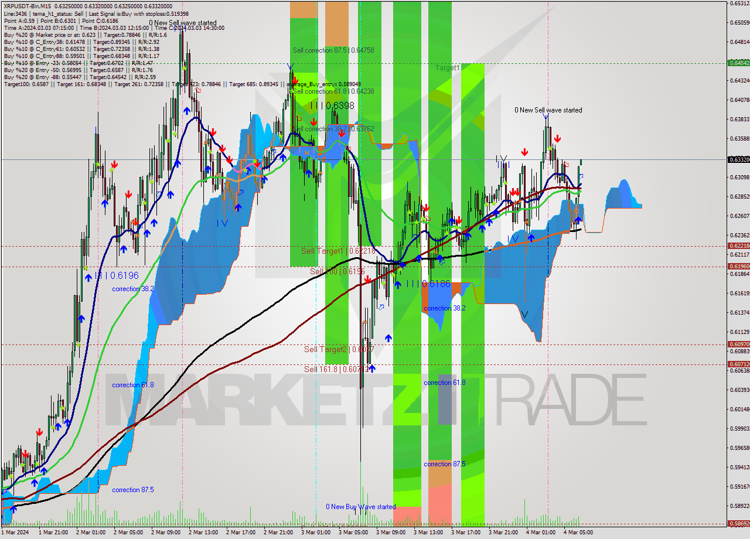Select the red 0.60970 price axis tag
Image resolution: width=750 pixels, height=539 pixels.
tap(738, 344)
